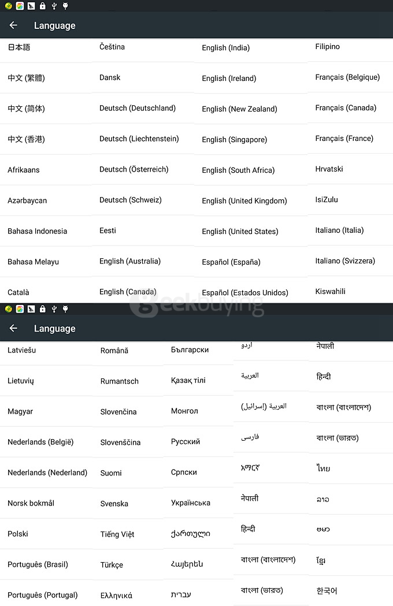Viewport: 393px width, 606px height.
Task: Tap the USB icon in the topmost status bar
Action: click(x=54, y=6)
